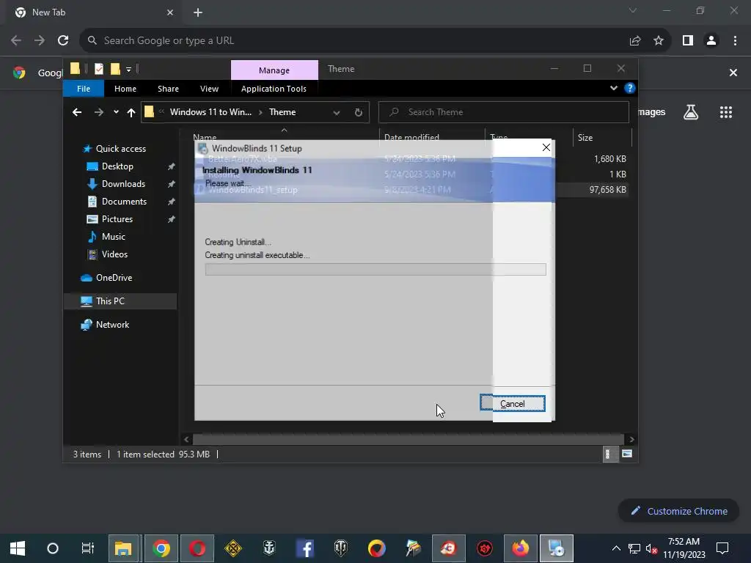The image size is (751, 563).
Task: Click the Windows 11 to Win... breadcrumb
Action: click(x=210, y=112)
